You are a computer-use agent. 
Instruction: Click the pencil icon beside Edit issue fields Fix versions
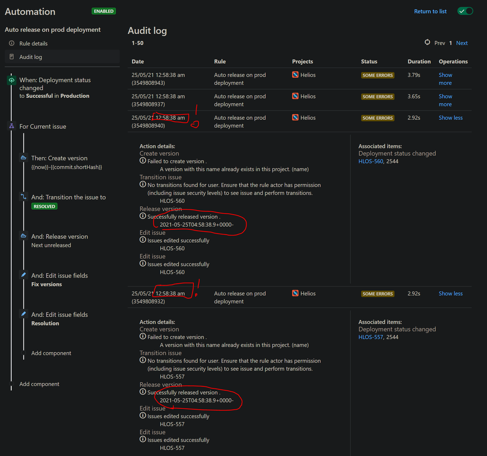tap(23, 274)
